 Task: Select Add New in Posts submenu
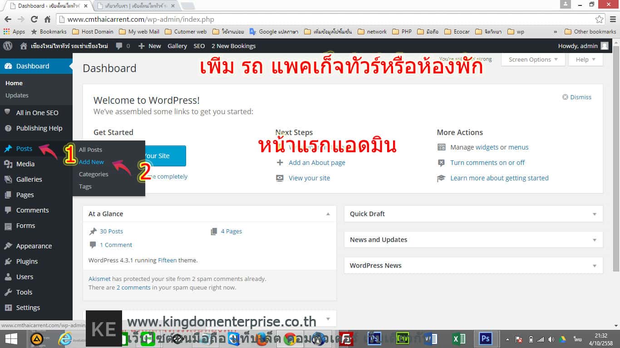[91, 162]
